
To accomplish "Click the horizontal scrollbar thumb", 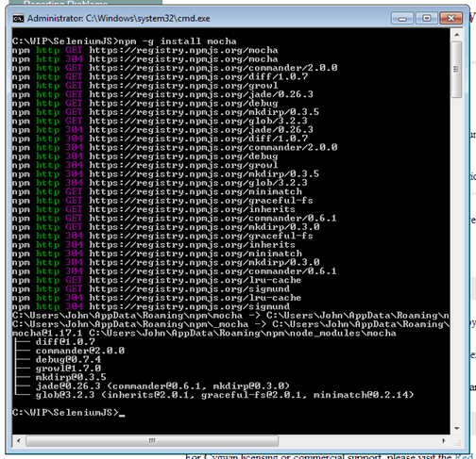I will pyautogui.click(x=152, y=441).
